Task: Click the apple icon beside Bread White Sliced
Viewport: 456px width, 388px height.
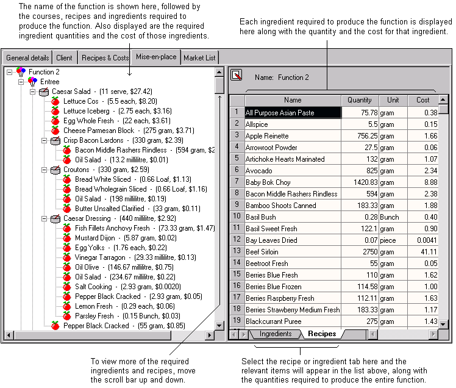Action: click(67, 179)
